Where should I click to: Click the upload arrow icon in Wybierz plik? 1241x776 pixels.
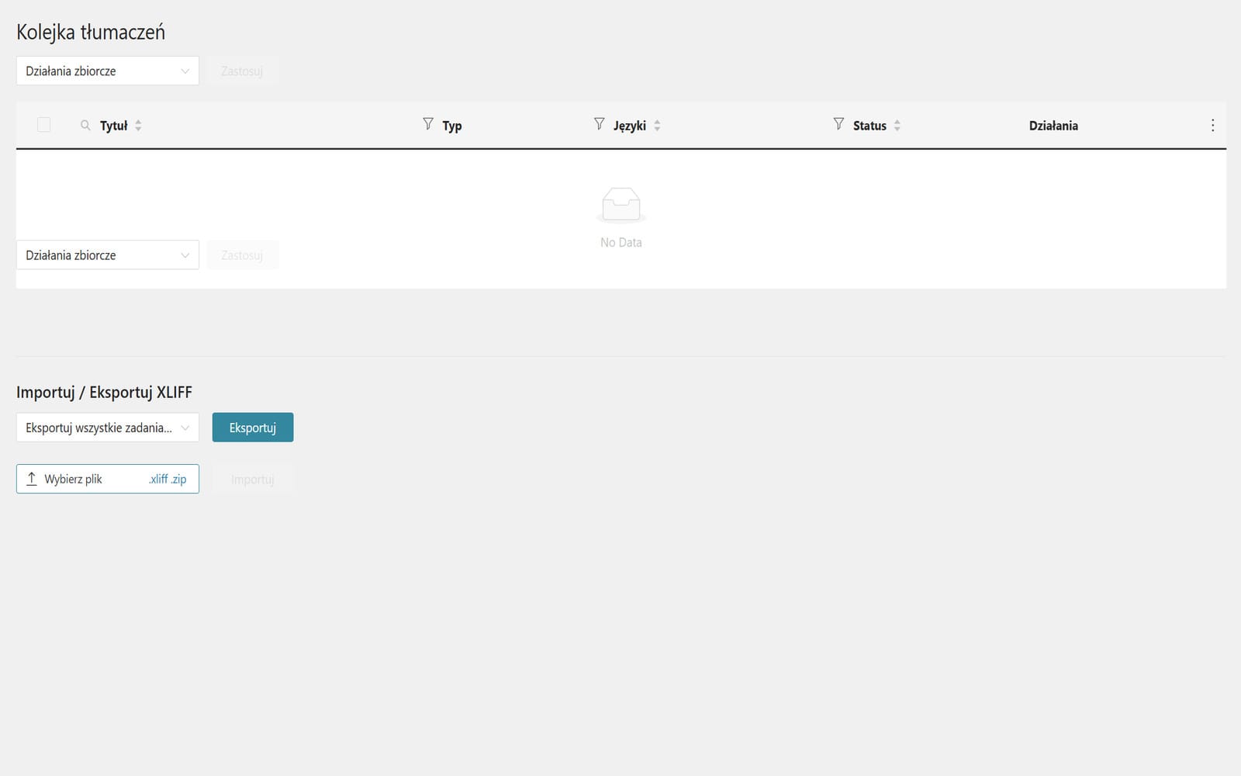(x=32, y=479)
